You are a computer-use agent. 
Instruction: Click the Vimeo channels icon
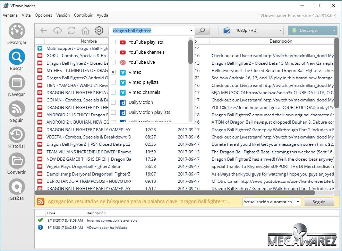click(x=123, y=92)
